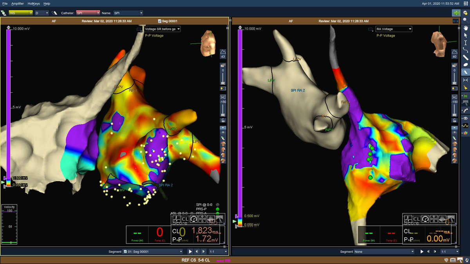Viewport: 470px width, 264px height.
Task: Toggle the yellow-dot box in left pane
Action: coord(223,89)
